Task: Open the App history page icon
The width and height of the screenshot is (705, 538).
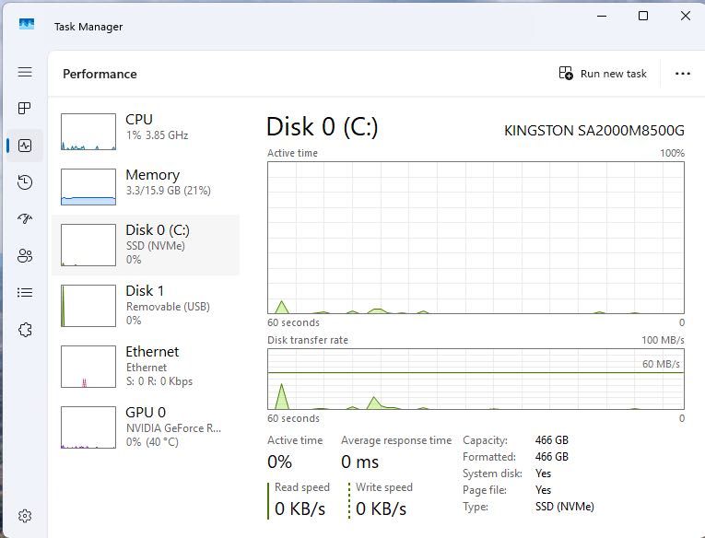Action: [x=25, y=182]
